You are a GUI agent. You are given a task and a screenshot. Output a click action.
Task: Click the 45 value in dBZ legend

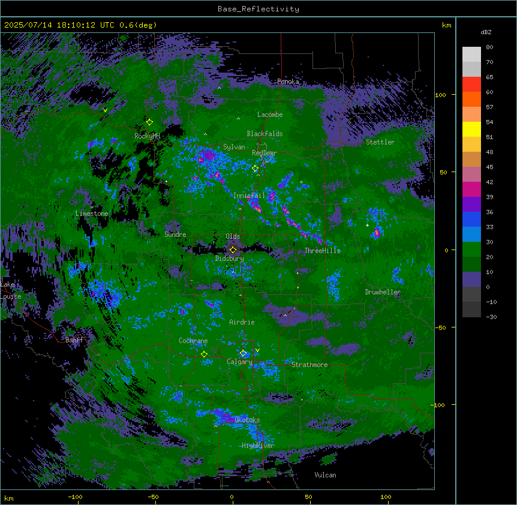coord(489,167)
